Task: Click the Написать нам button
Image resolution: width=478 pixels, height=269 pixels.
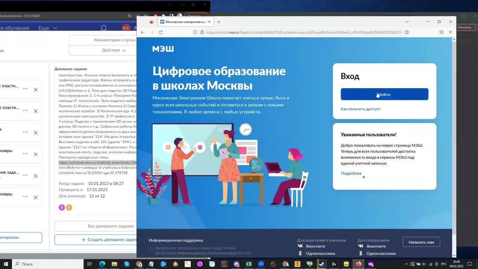Action: pos(421,242)
